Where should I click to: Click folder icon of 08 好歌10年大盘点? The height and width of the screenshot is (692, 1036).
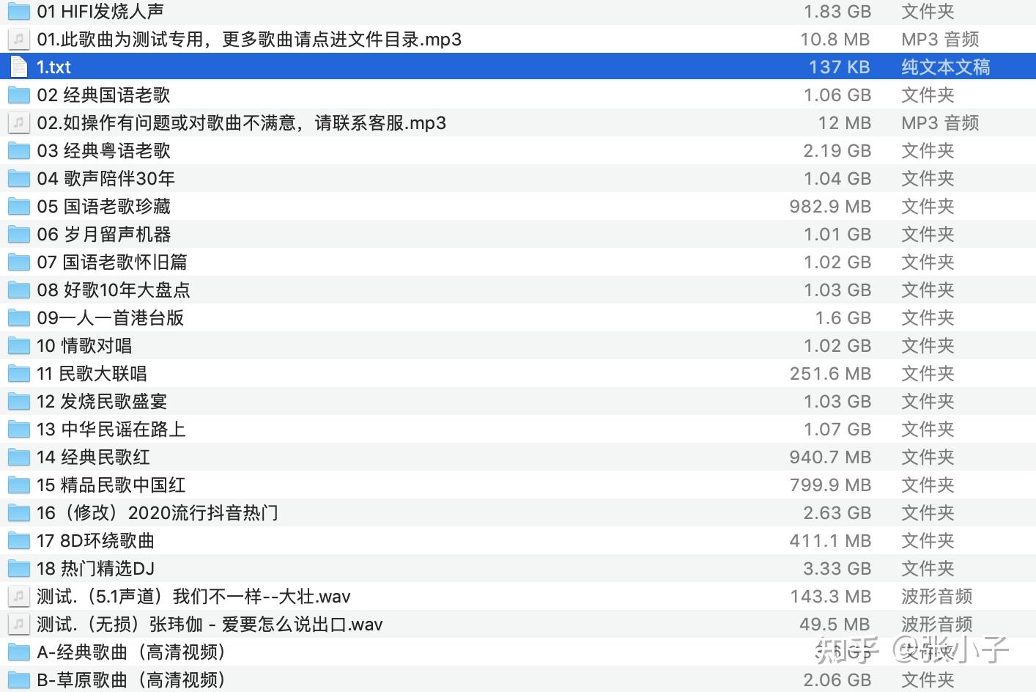[x=18, y=290]
